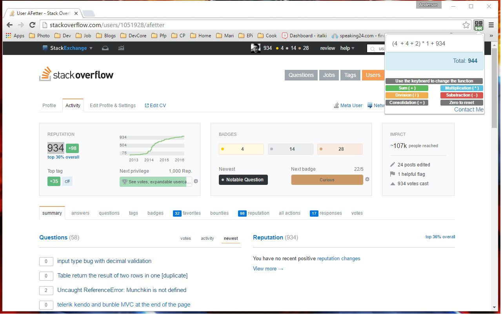Bookmark this page with the star icon
The width and height of the screenshot is (502, 314).
point(466,25)
